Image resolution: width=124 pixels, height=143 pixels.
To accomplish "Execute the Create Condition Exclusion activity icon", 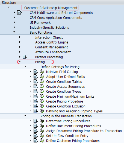I will click(42, 106).
